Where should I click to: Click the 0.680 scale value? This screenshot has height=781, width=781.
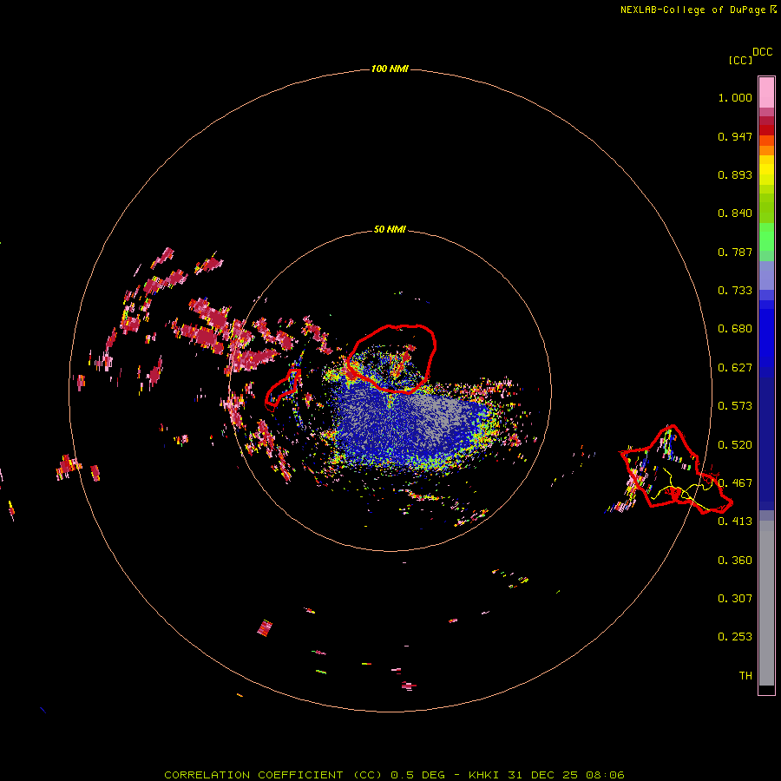click(x=735, y=329)
